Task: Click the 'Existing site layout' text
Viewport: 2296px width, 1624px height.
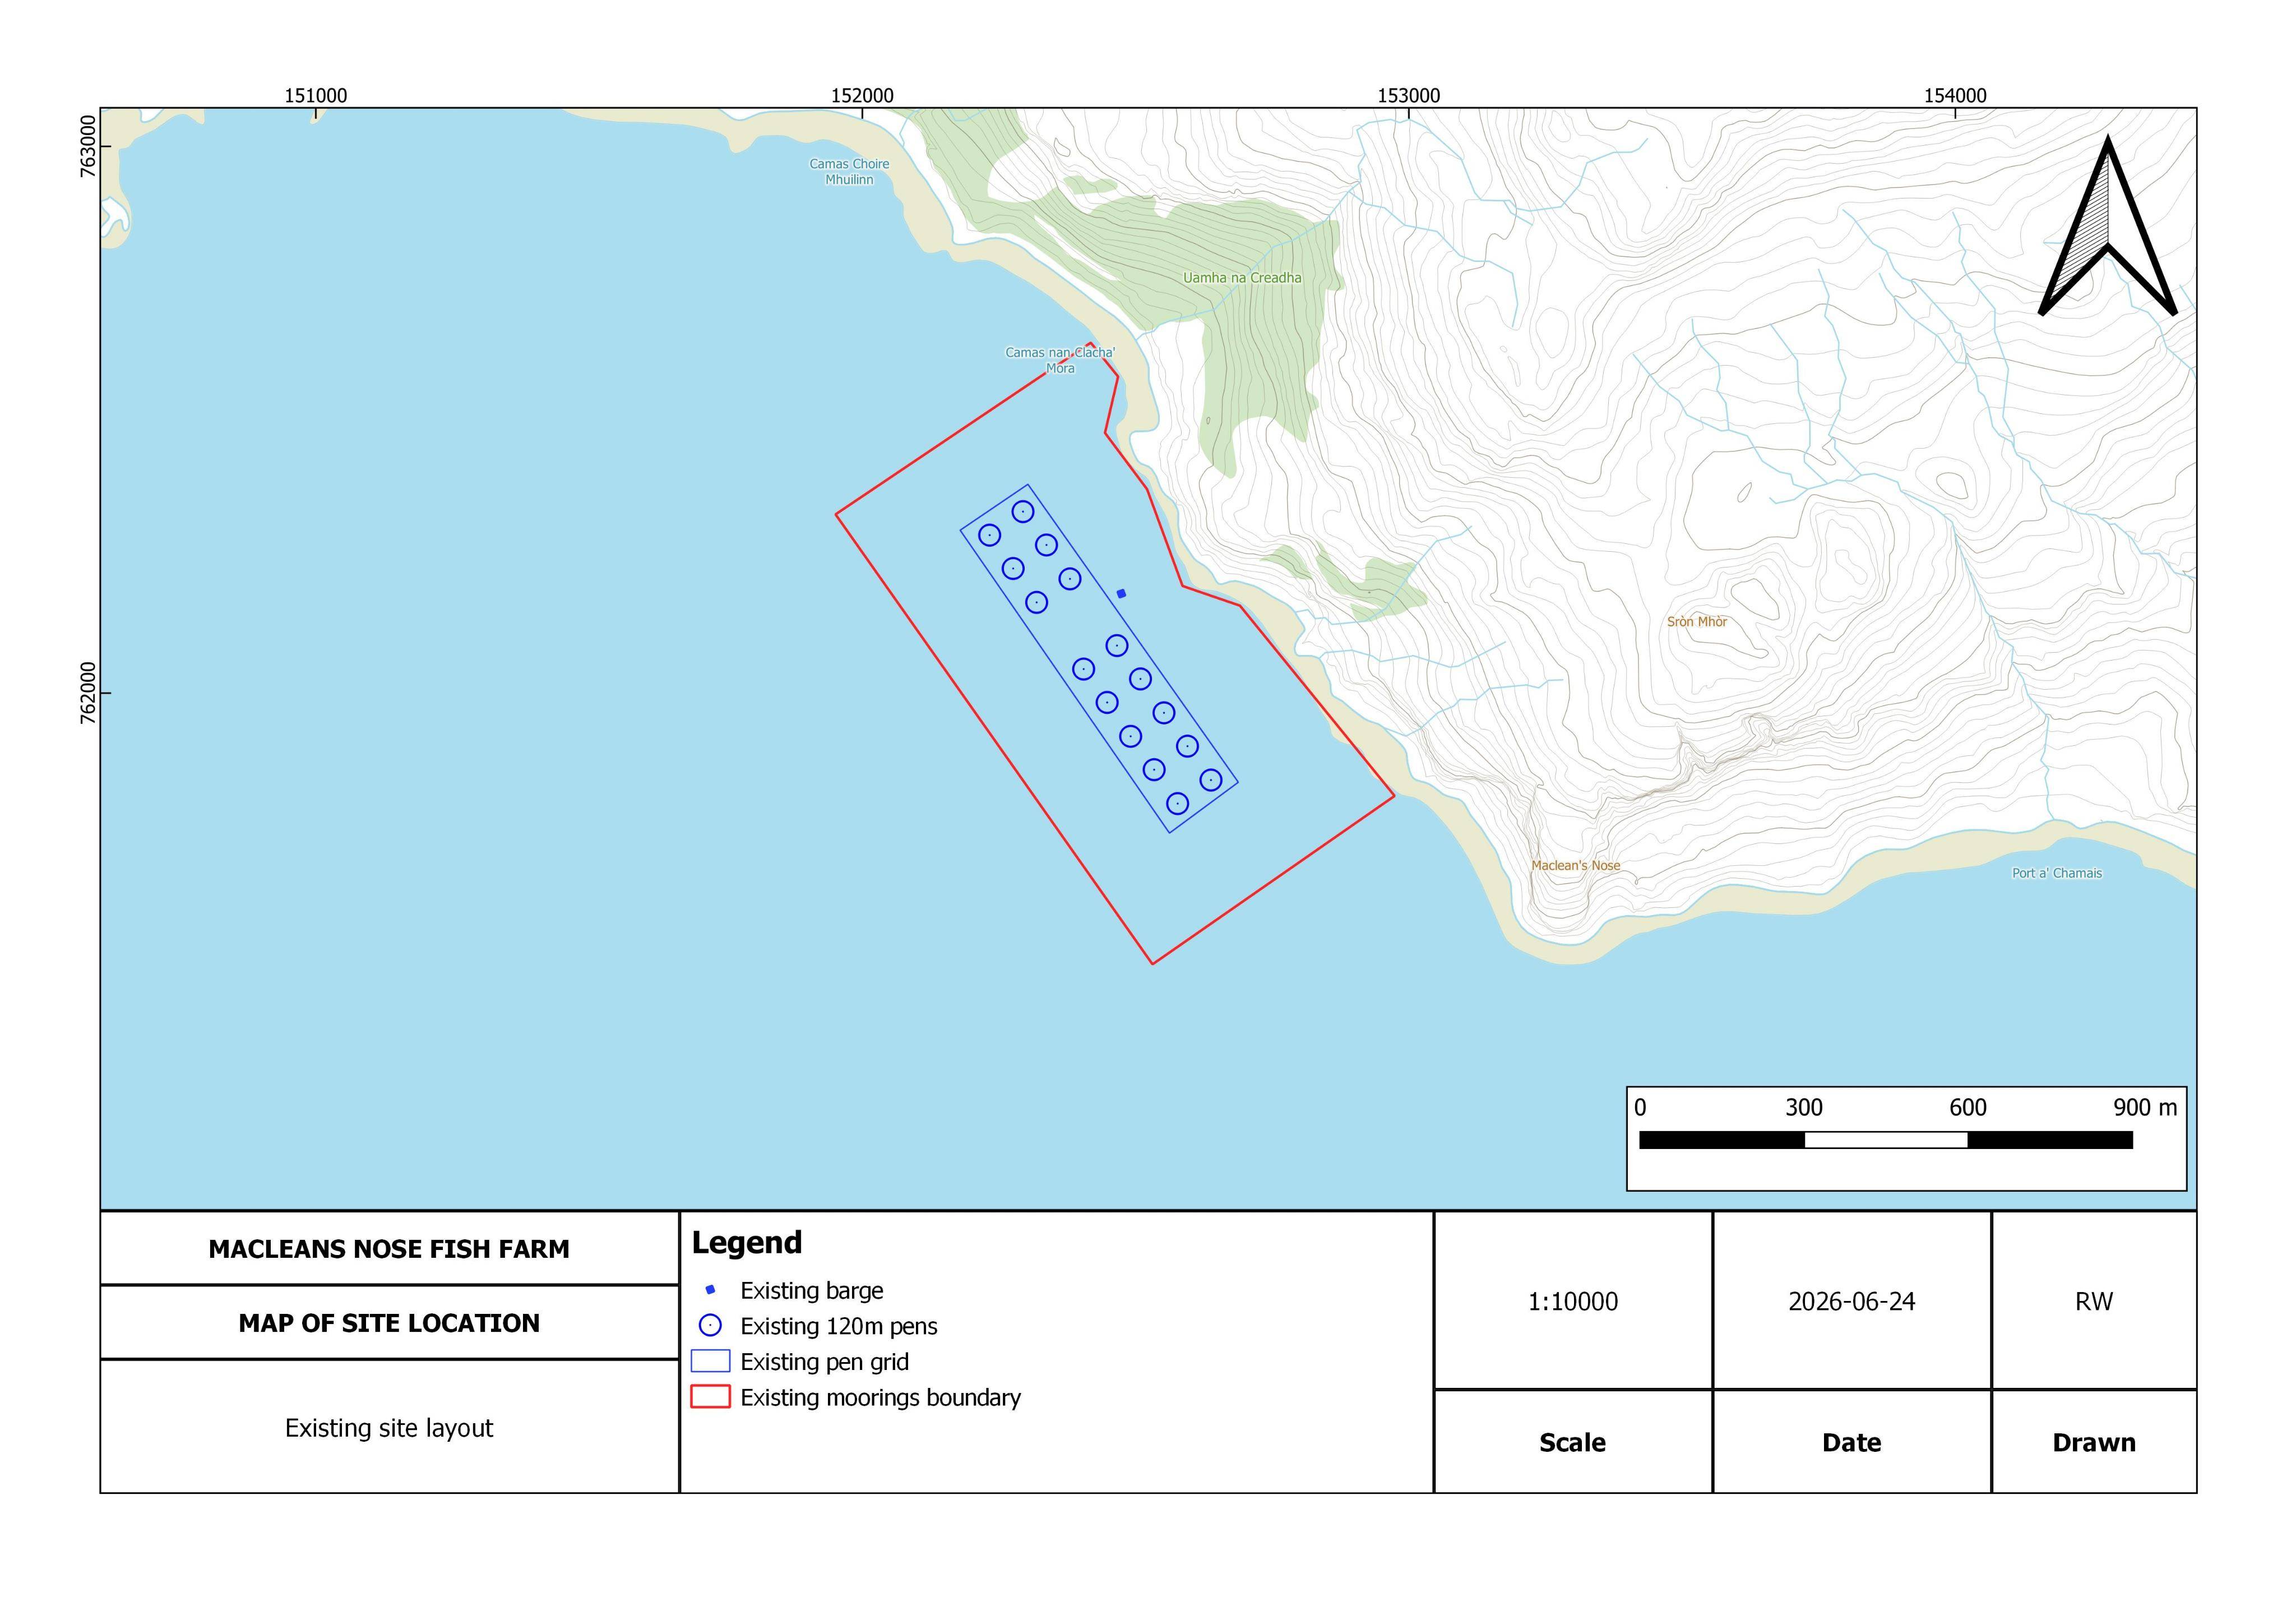Action: [x=389, y=1428]
